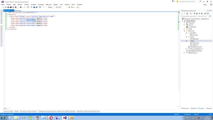The height and width of the screenshot is (120, 213).
Task: Open uTorrent from the taskbar
Action: 30,118
